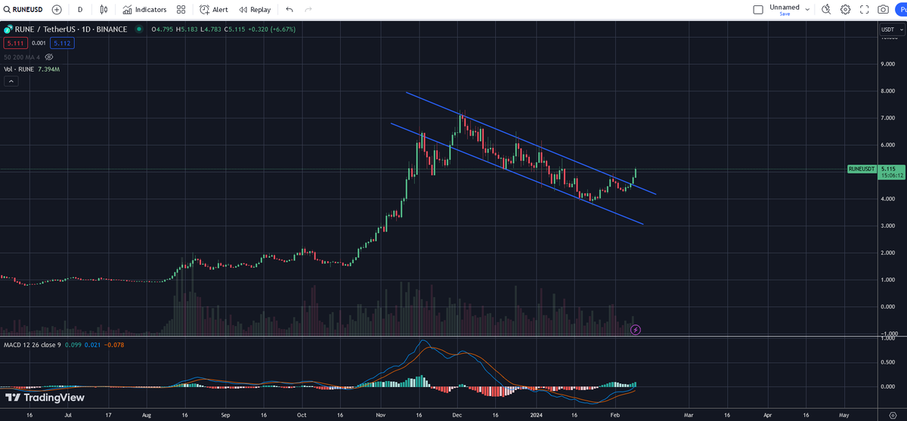The width and height of the screenshot is (907, 421).
Task: Open the RUNEUSD symbol search
Action: click(24, 10)
